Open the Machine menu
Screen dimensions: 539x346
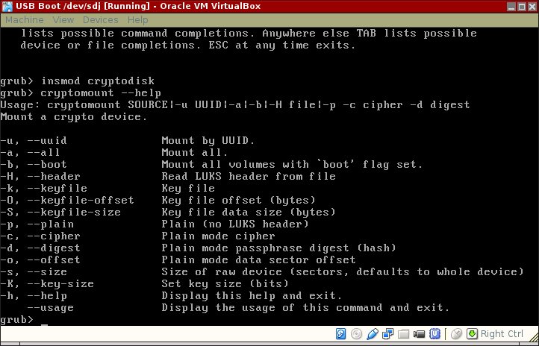[25, 20]
